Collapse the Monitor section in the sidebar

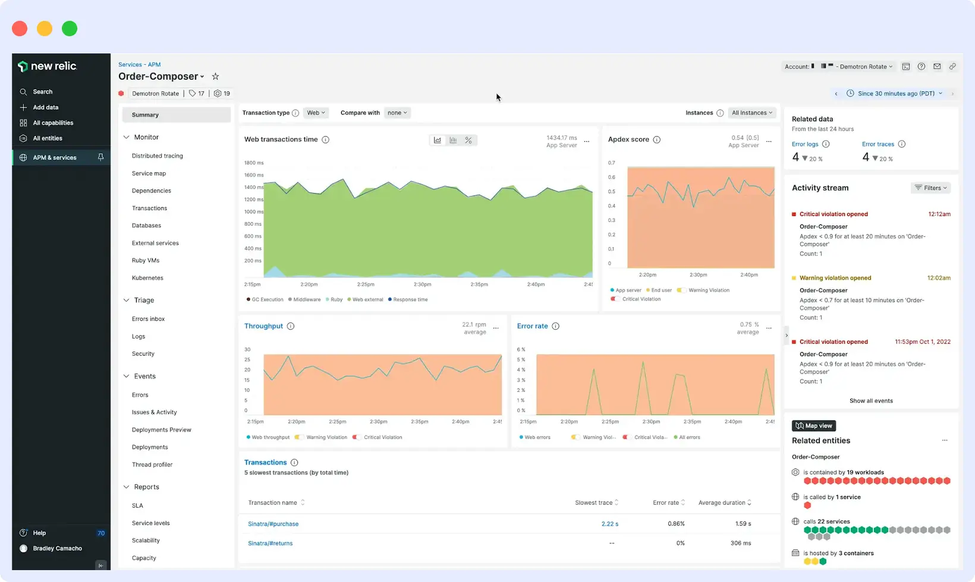(127, 137)
